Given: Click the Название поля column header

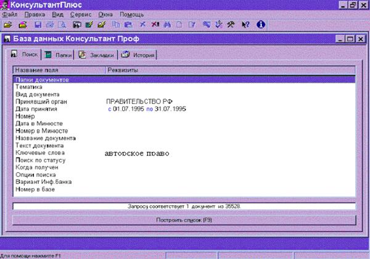Looking at the screenshot, I should [x=59, y=70].
